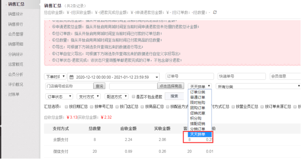Check 按单号汇总 option
Image resolution: width=301 pixels, height=159 pixels.
click(92, 106)
